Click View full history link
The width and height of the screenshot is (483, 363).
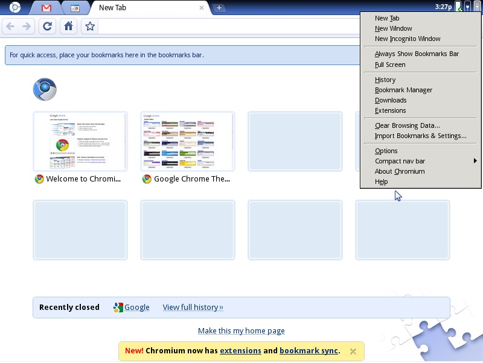193,307
